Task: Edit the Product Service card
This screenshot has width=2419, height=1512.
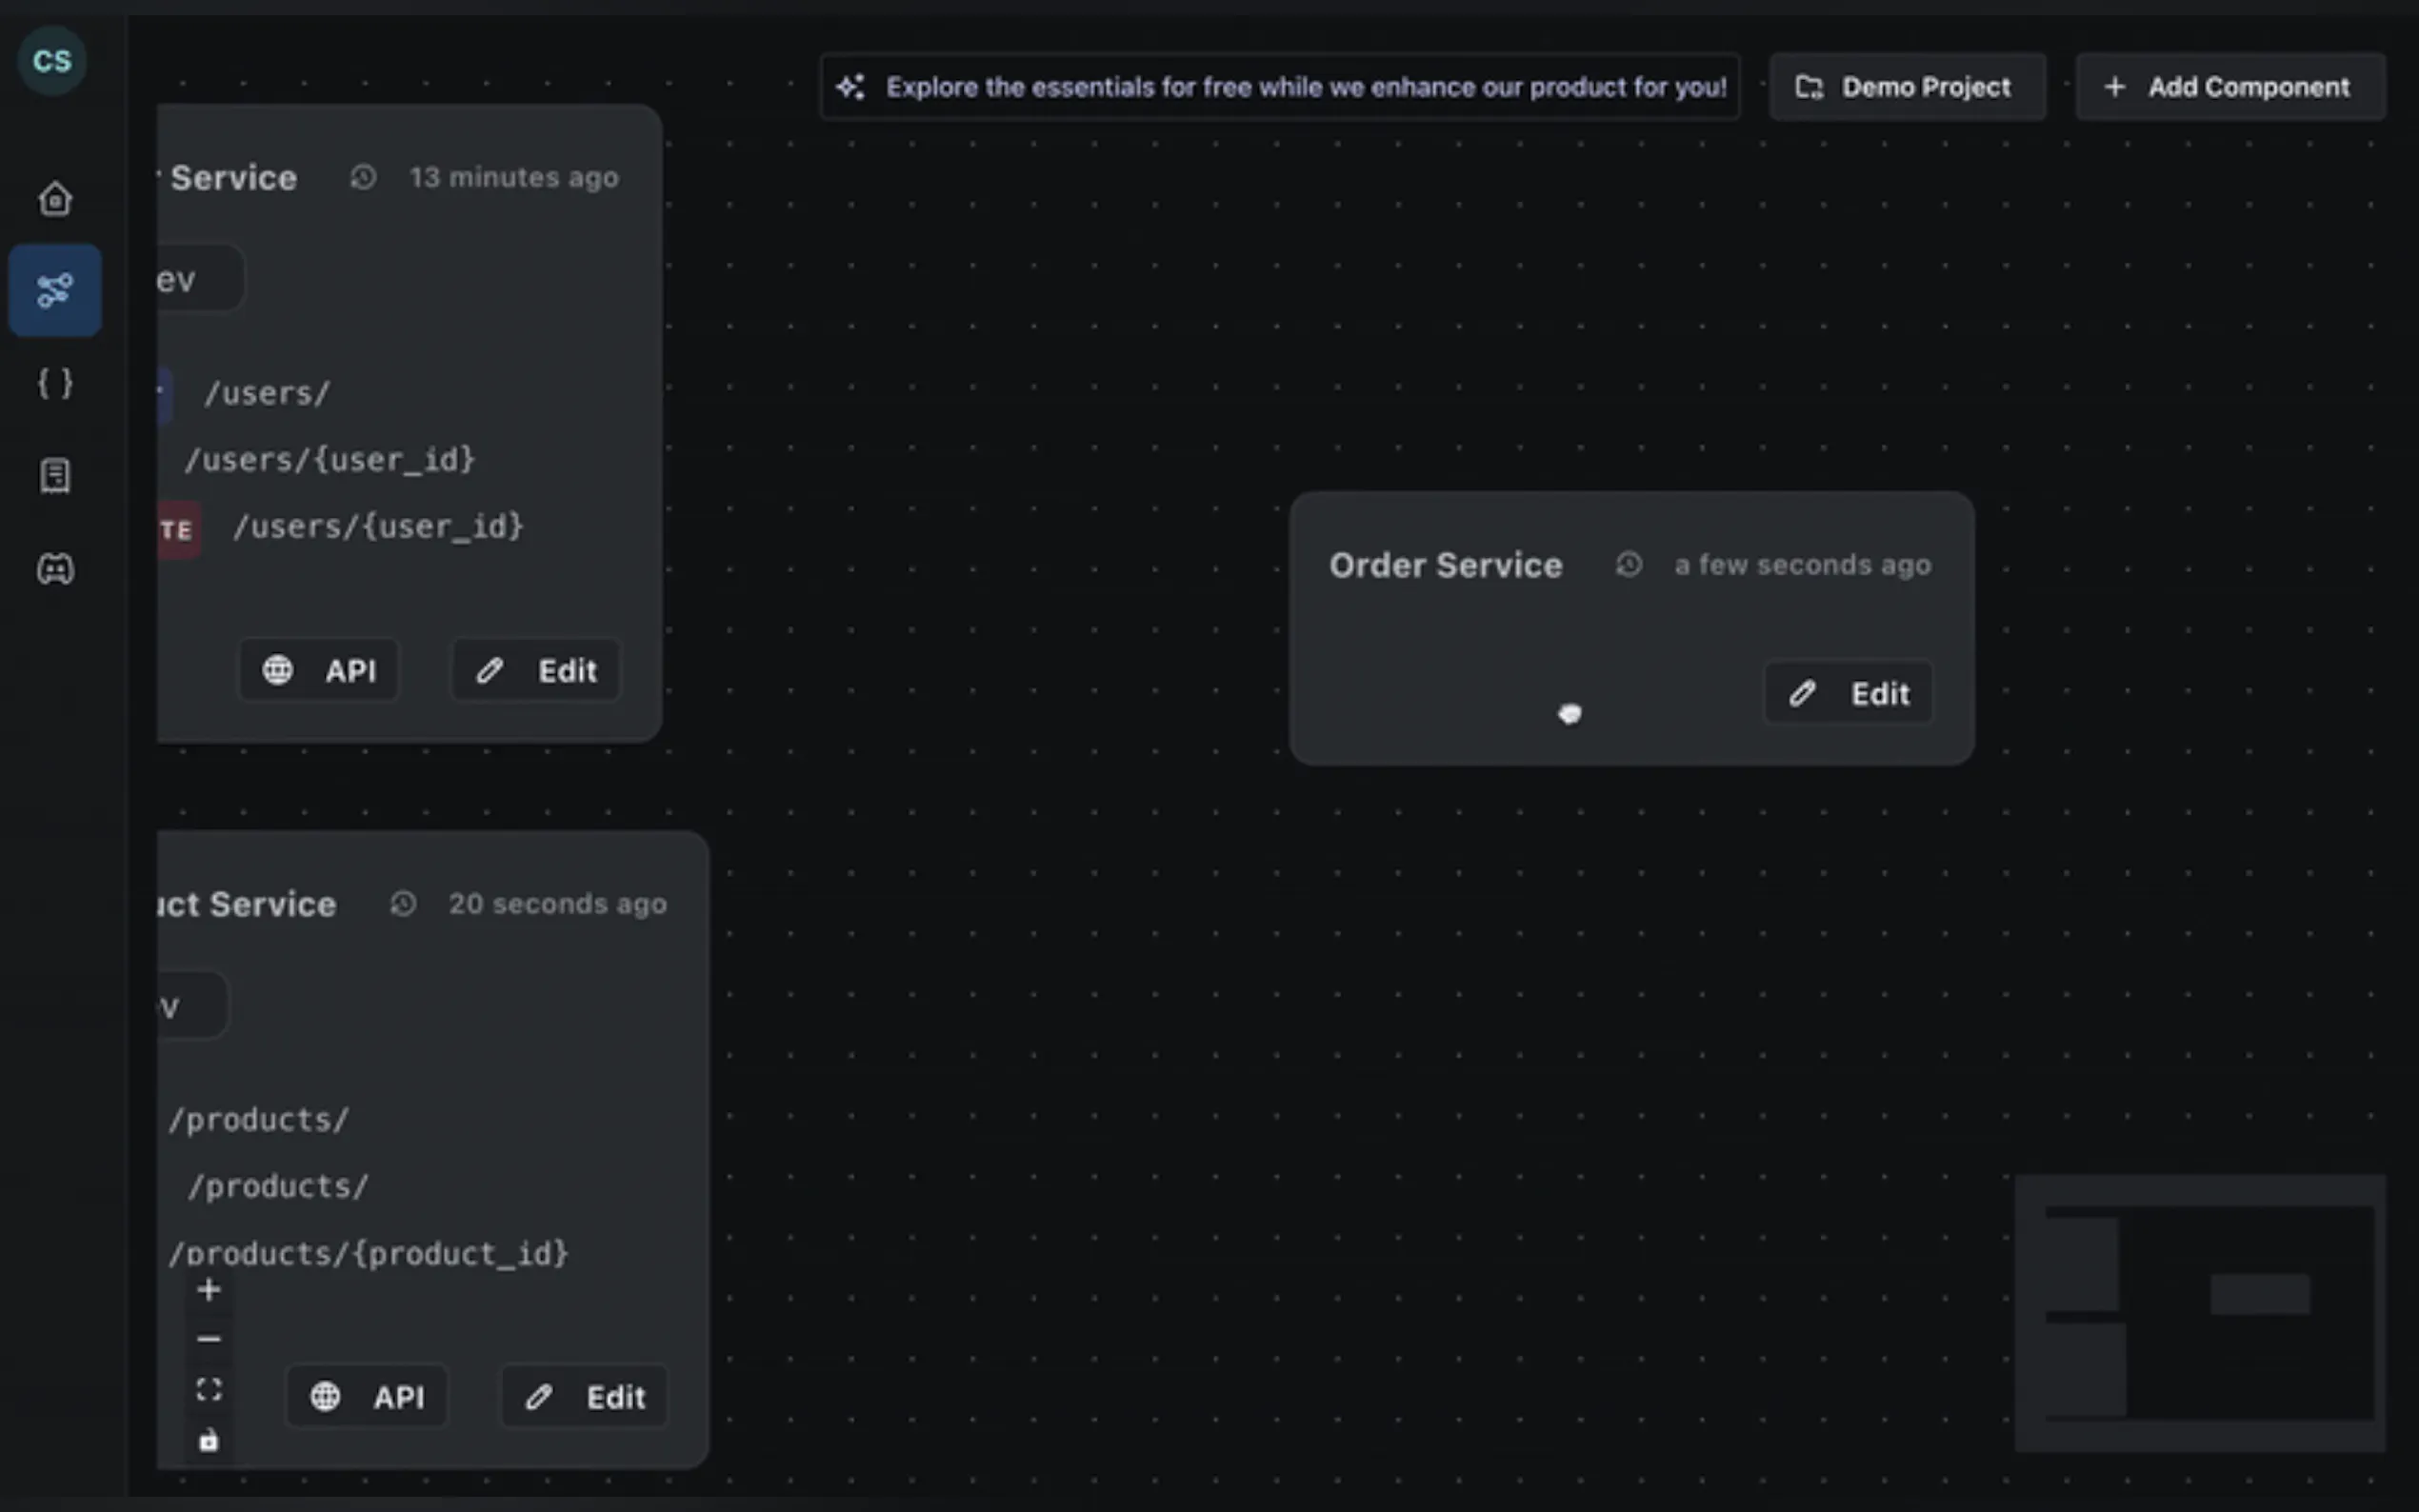Action: coord(584,1397)
